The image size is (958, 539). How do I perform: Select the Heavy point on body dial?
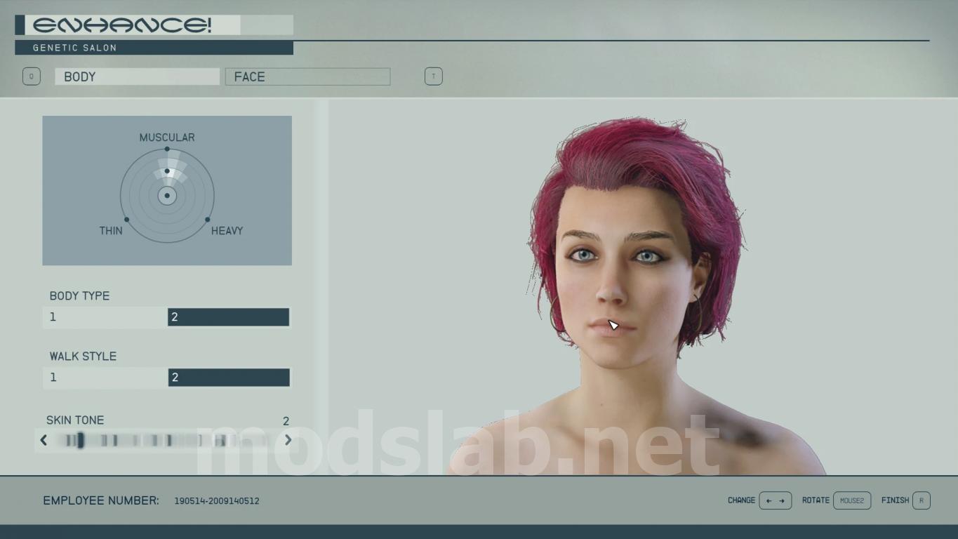[x=208, y=220]
